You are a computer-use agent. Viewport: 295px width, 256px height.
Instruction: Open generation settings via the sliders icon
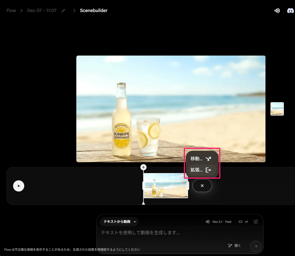256,222
